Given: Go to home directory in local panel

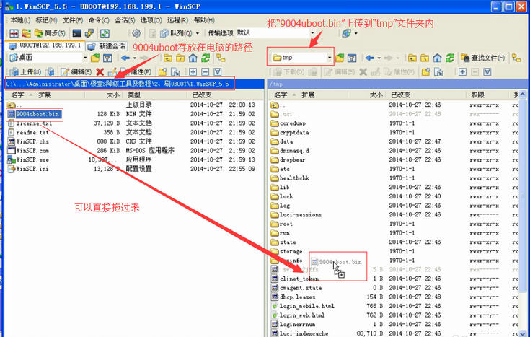Looking at the screenshot, I should point(193,58).
